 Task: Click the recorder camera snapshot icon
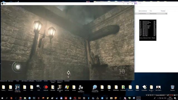click(x=174, y=95)
